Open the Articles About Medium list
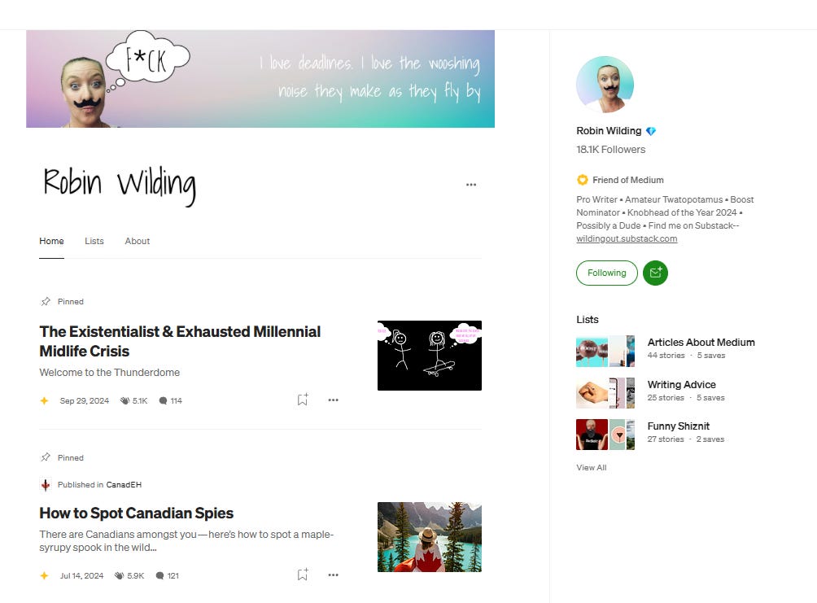The height and width of the screenshot is (603, 817). (701, 343)
